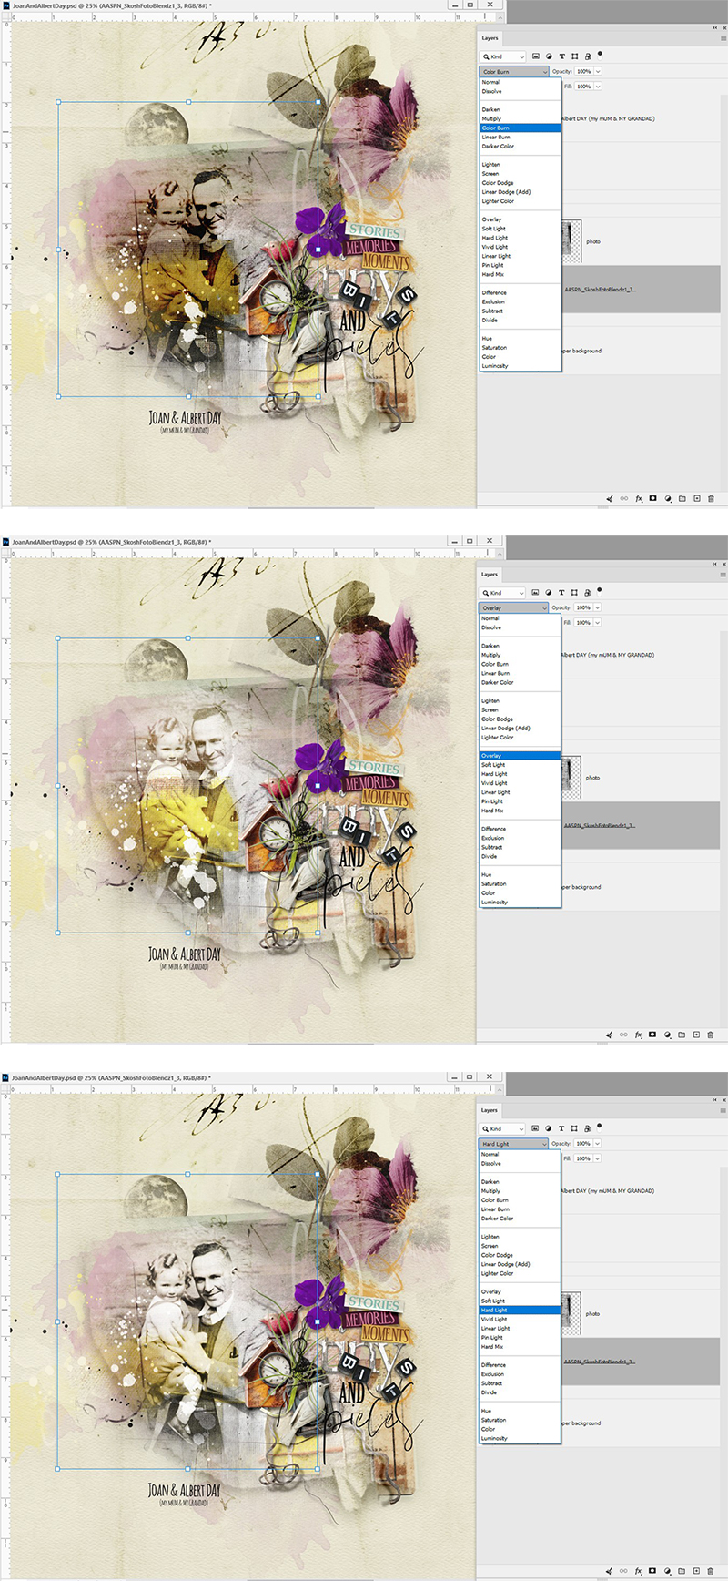
Task: Open blend mode dropdown showing Color Burn
Action: tap(514, 71)
